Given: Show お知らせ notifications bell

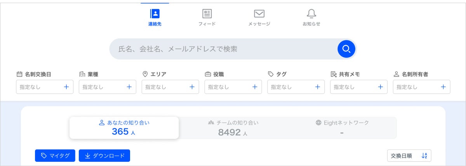Looking at the screenshot, I should point(311,14).
